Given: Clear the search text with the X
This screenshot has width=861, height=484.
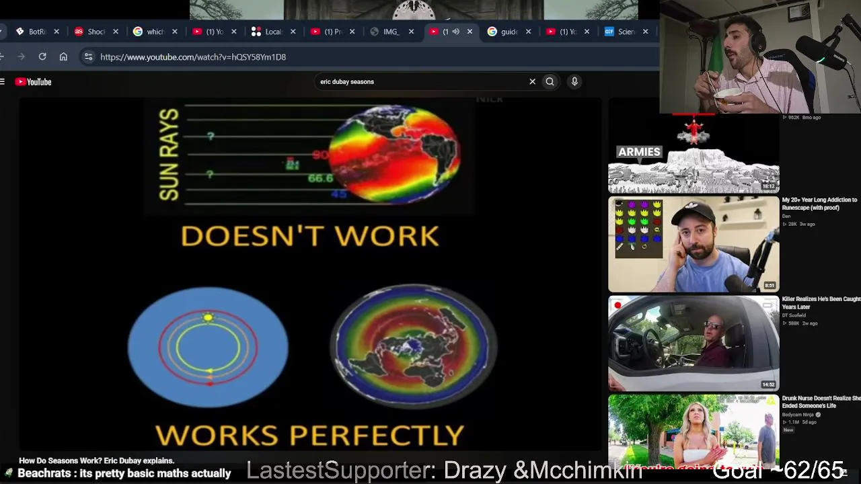Looking at the screenshot, I should [532, 82].
